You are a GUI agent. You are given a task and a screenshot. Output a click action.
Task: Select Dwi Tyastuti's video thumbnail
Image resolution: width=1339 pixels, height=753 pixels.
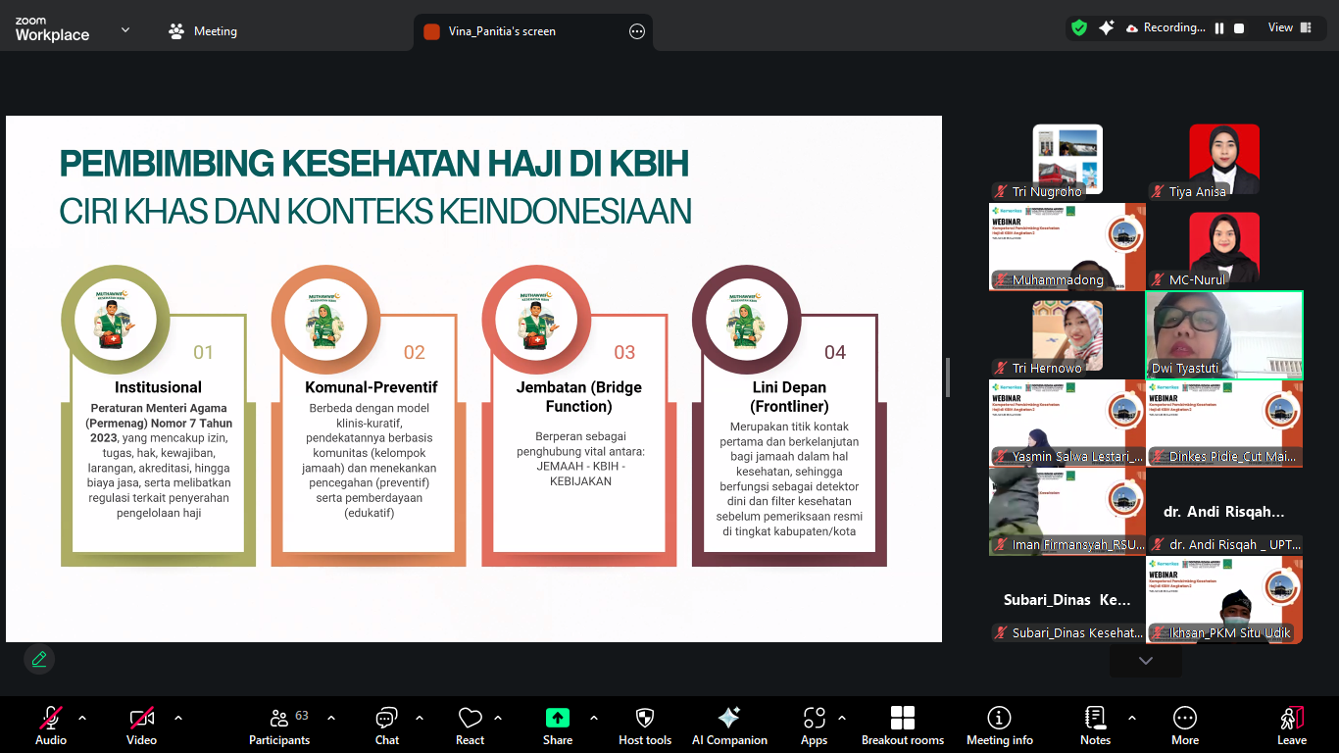point(1224,335)
